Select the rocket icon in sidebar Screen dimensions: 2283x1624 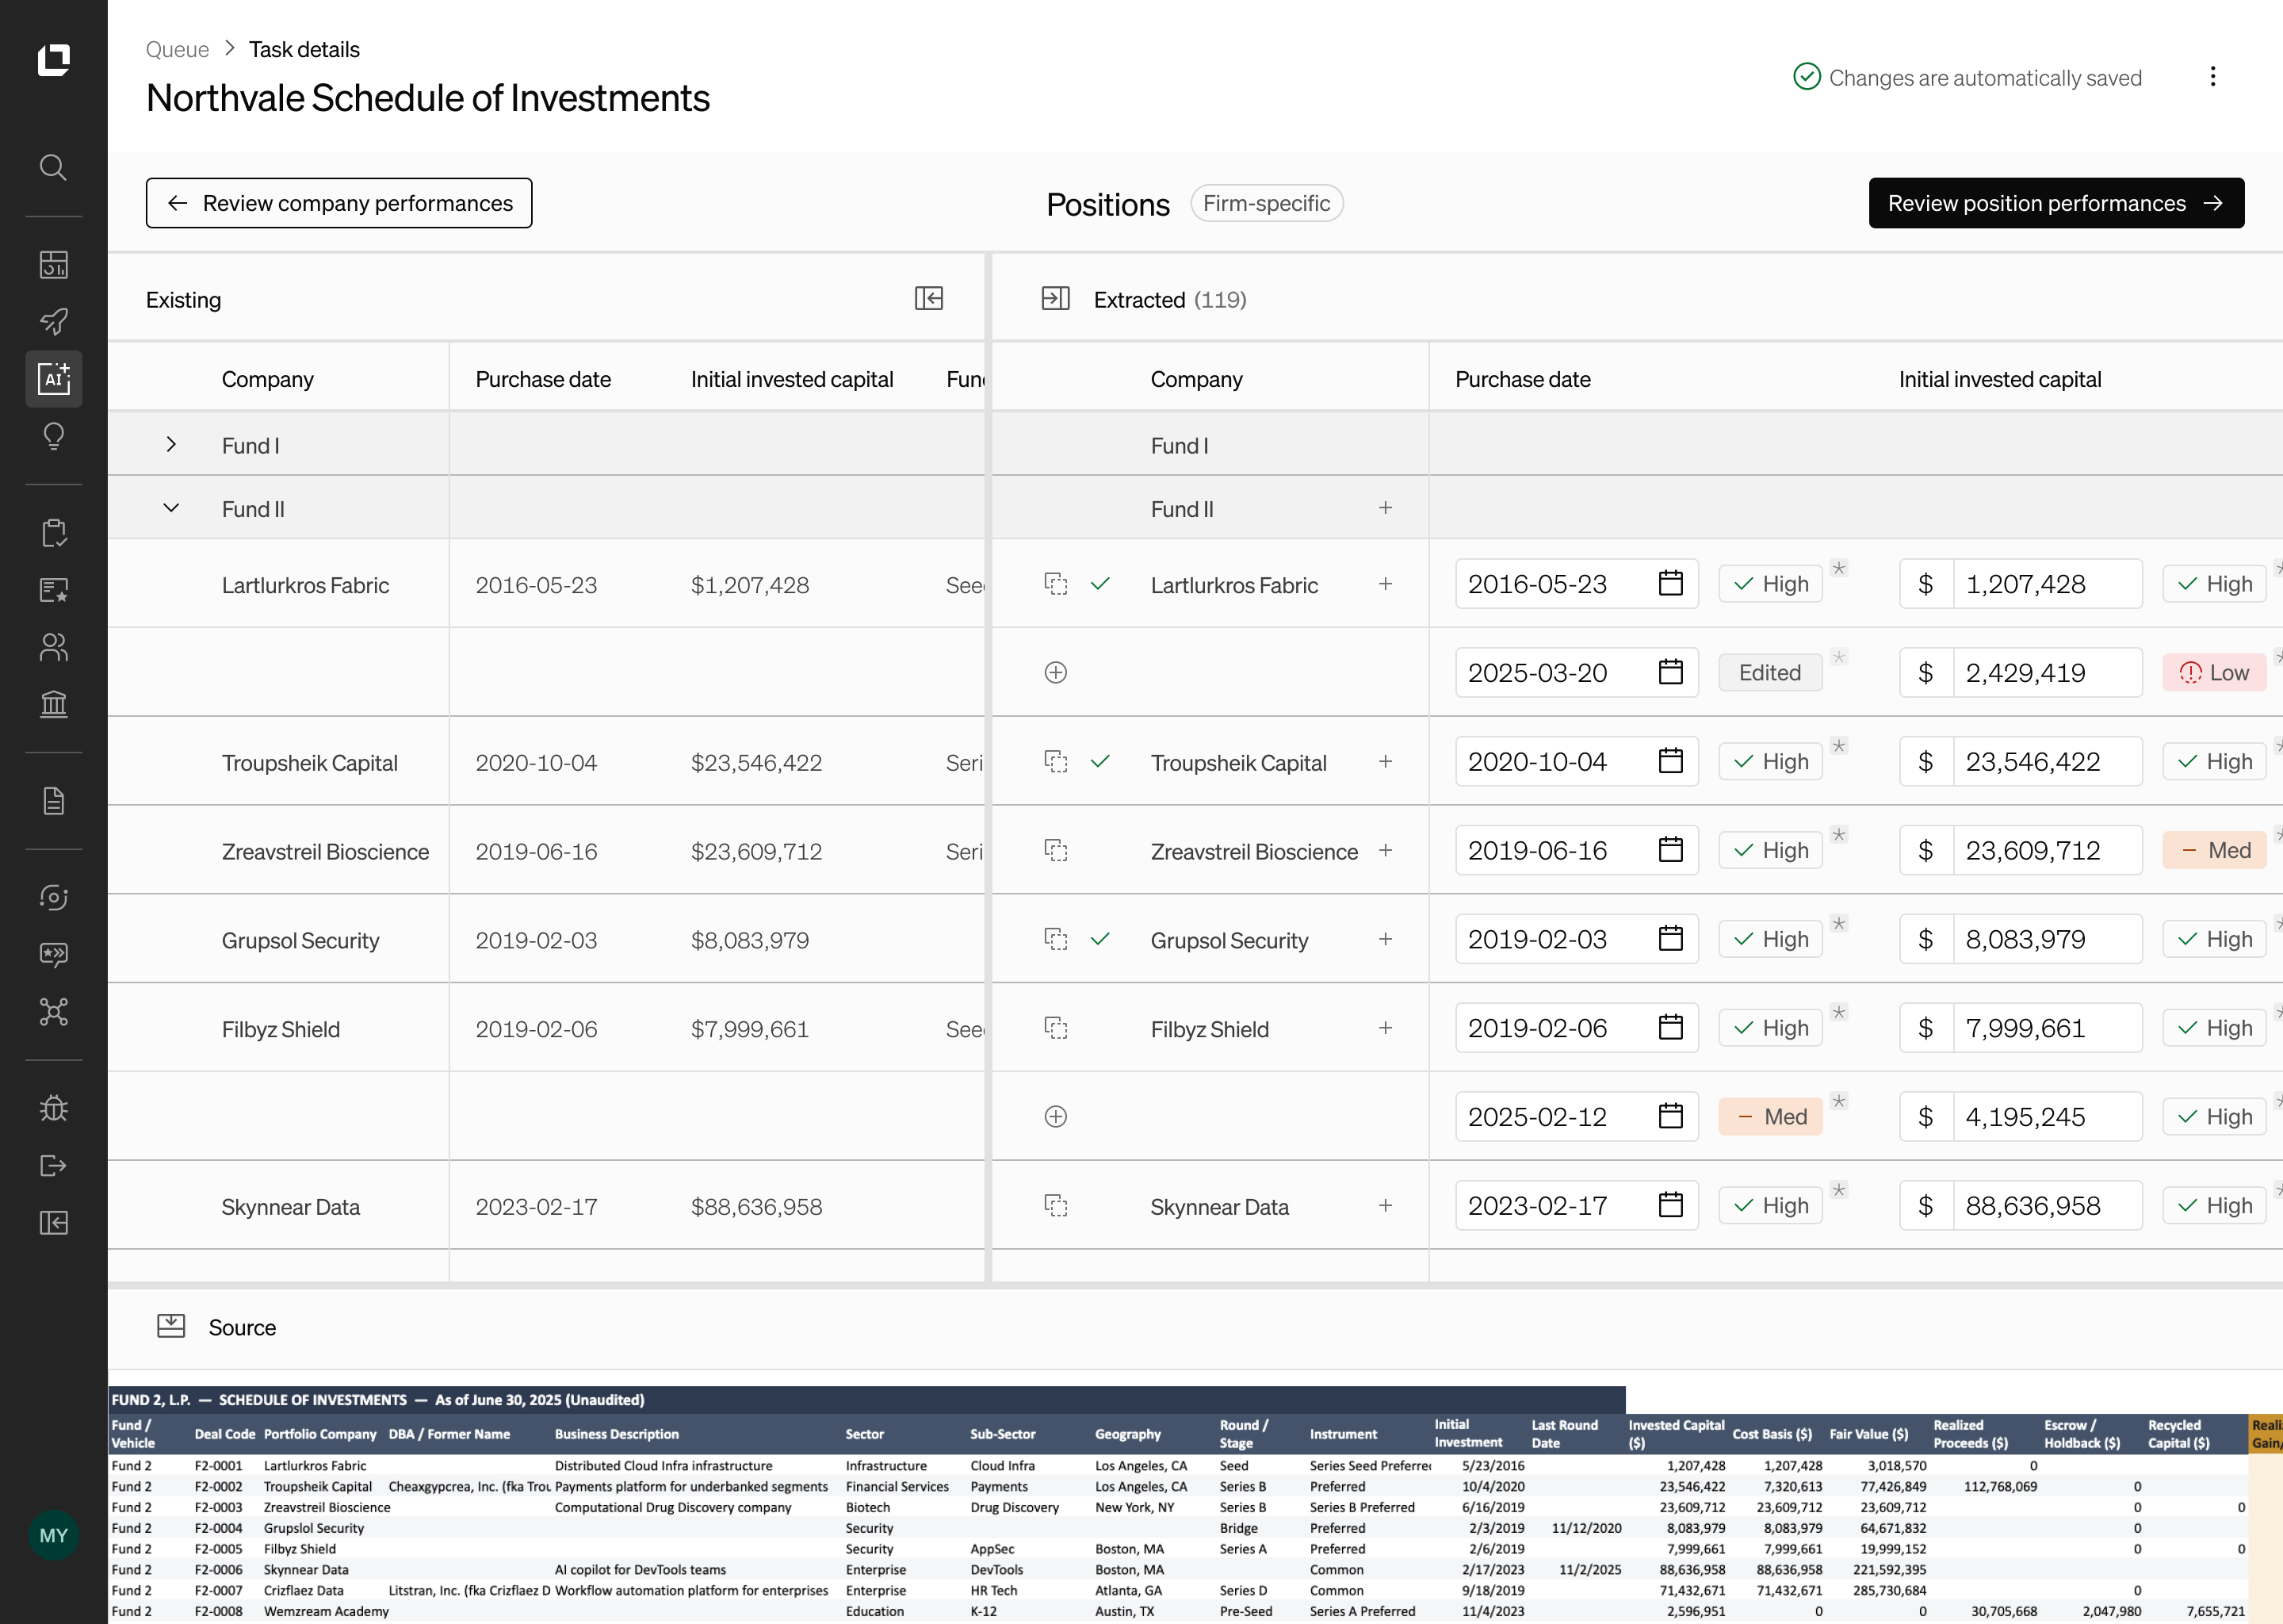[x=53, y=321]
